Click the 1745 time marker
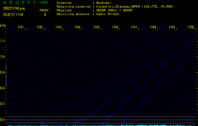 96,27
